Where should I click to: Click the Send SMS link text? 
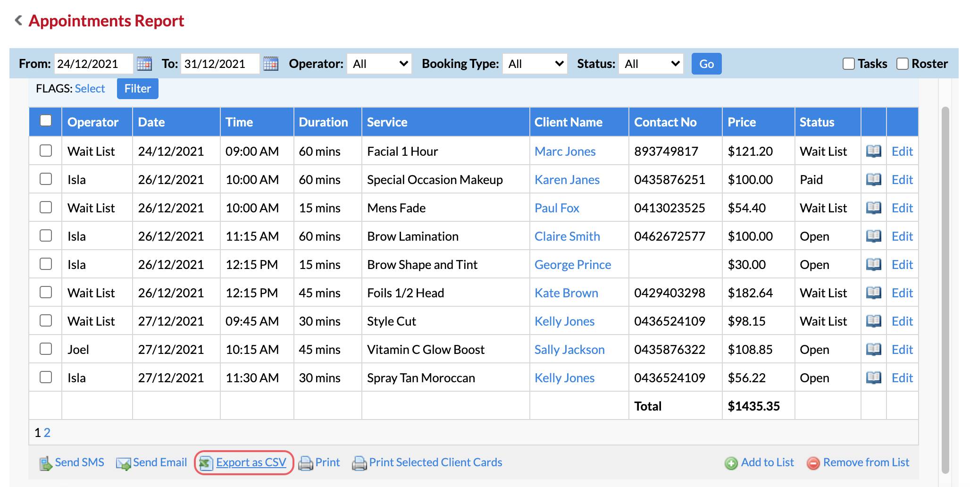pos(80,462)
